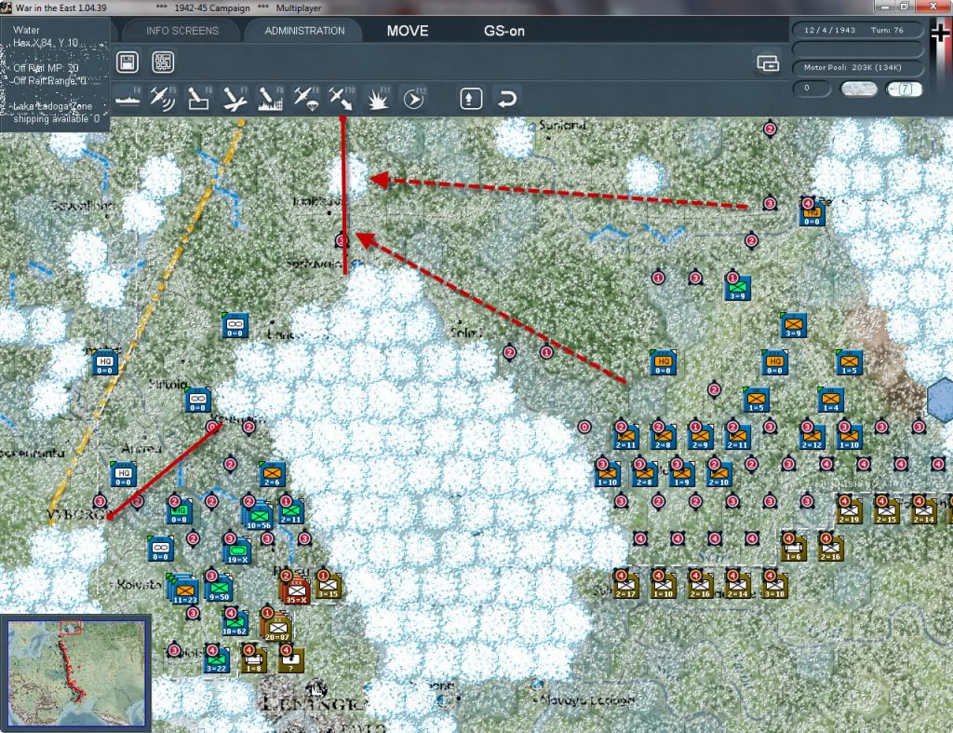Click the save game floppy disk icon

click(x=127, y=62)
